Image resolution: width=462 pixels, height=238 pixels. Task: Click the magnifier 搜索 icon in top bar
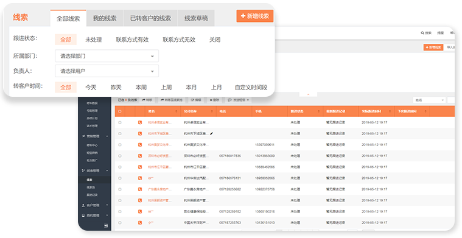(x=422, y=33)
